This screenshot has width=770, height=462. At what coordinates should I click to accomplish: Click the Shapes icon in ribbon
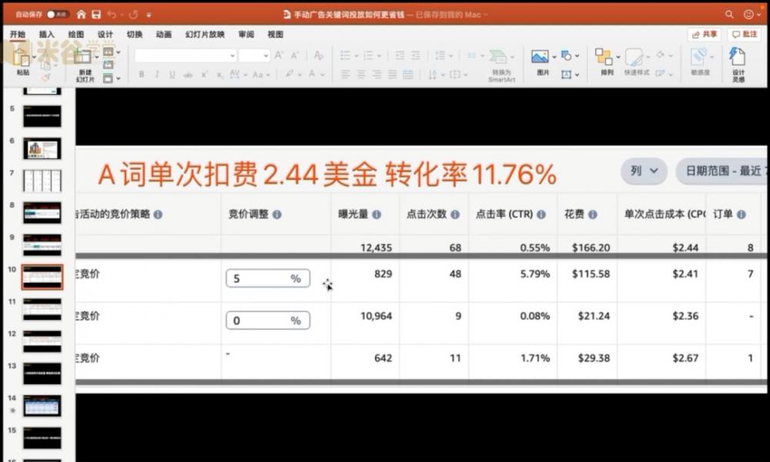566,55
